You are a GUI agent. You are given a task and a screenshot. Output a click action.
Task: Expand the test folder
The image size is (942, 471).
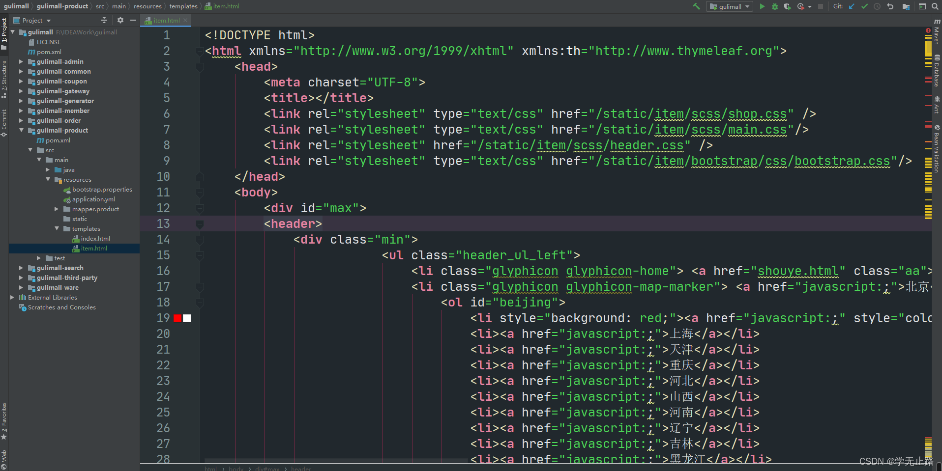[39, 258]
